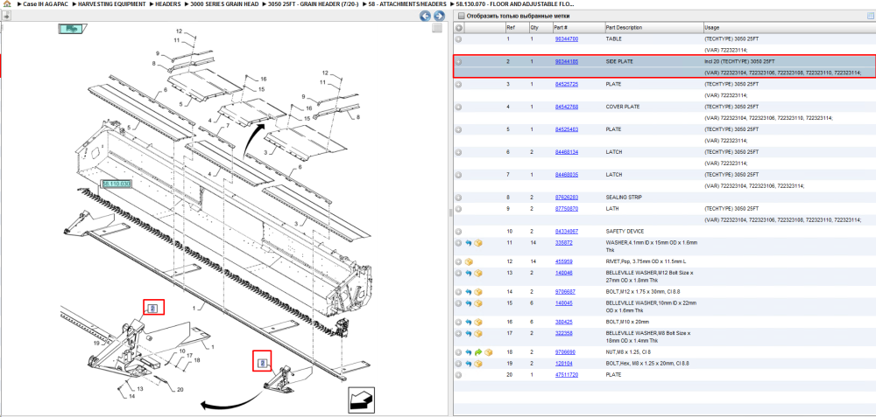Image resolution: width=876 pixels, height=417 pixels.
Task: Expand the COVER PLATE row plus button
Action: (x=459, y=107)
